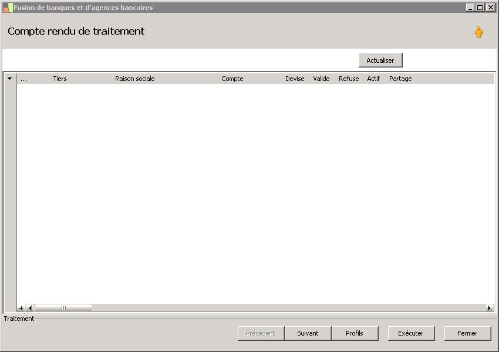
Task: Open the grid dropdown arrow at top-left
Action: (9, 79)
